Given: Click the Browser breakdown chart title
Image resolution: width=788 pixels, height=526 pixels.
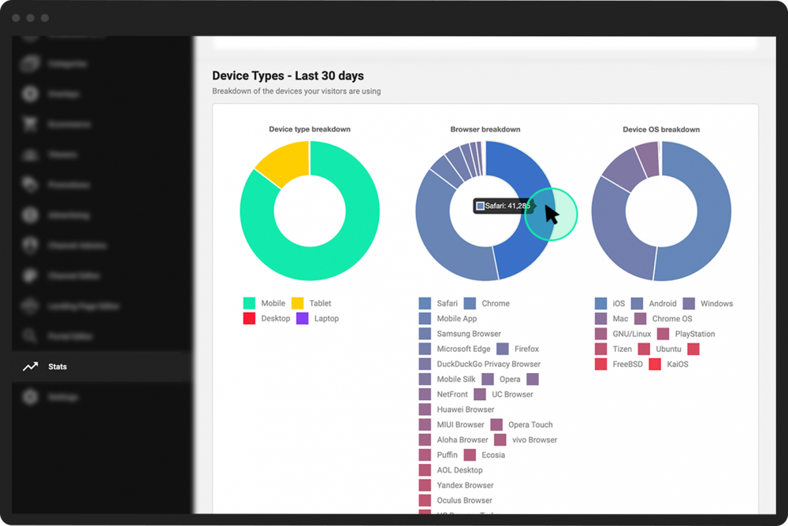Looking at the screenshot, I should (x=485, y=129).
